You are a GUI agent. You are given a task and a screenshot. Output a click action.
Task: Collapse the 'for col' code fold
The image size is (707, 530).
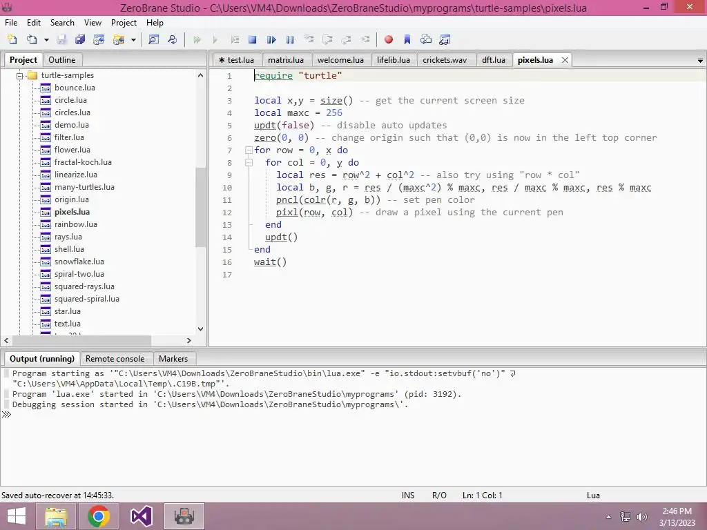click(249, 163)
